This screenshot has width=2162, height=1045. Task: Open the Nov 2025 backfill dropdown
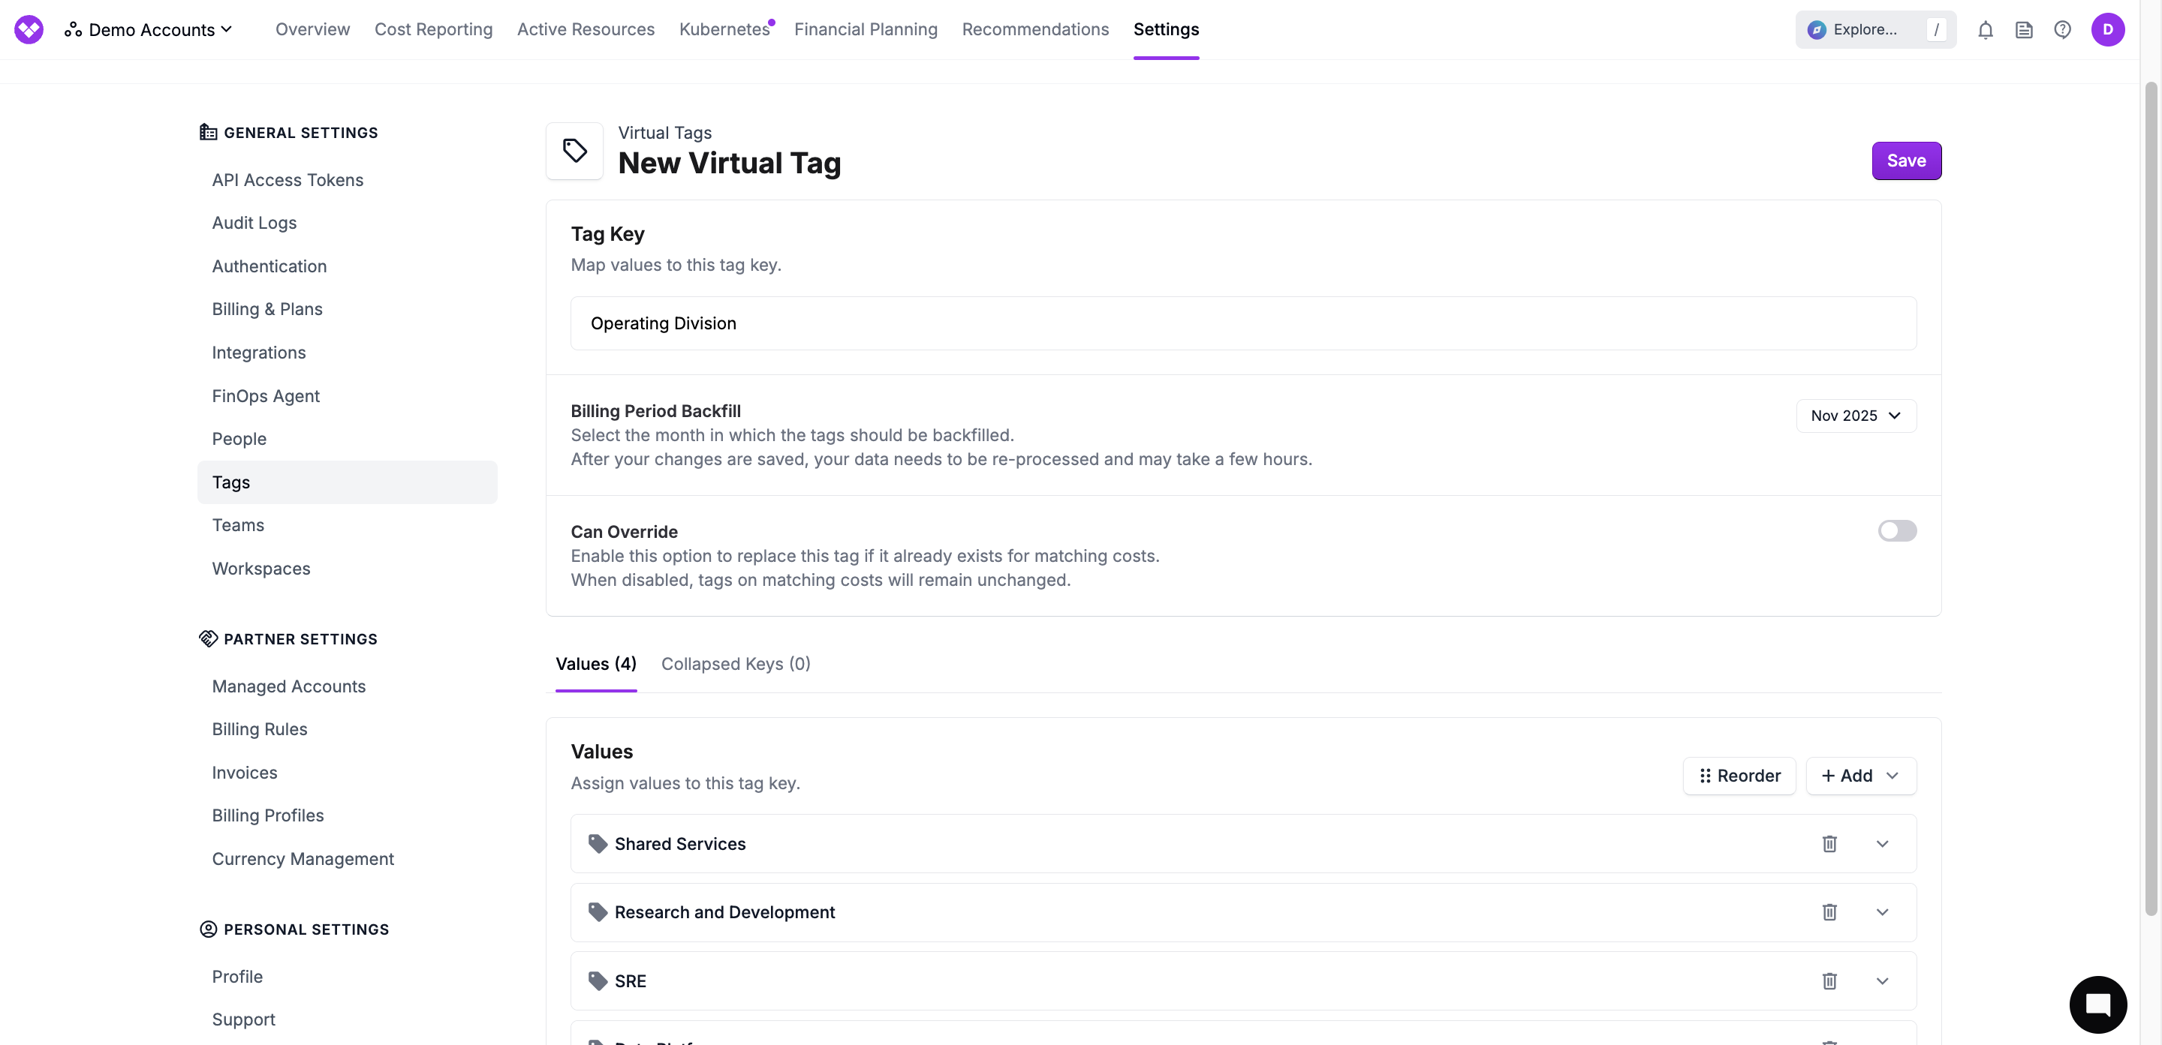(1856, 416)
